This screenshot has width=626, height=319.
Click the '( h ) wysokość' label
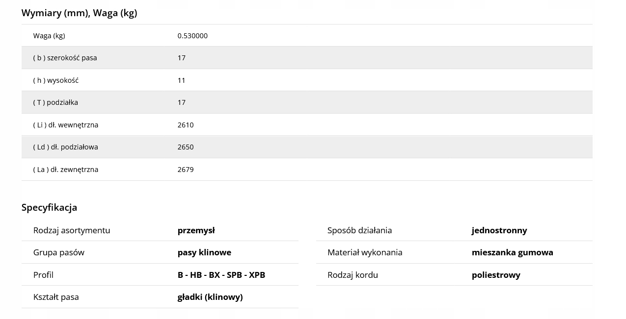(56, 80)
